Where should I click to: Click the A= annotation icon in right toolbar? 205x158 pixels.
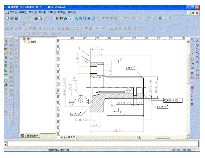192,78
